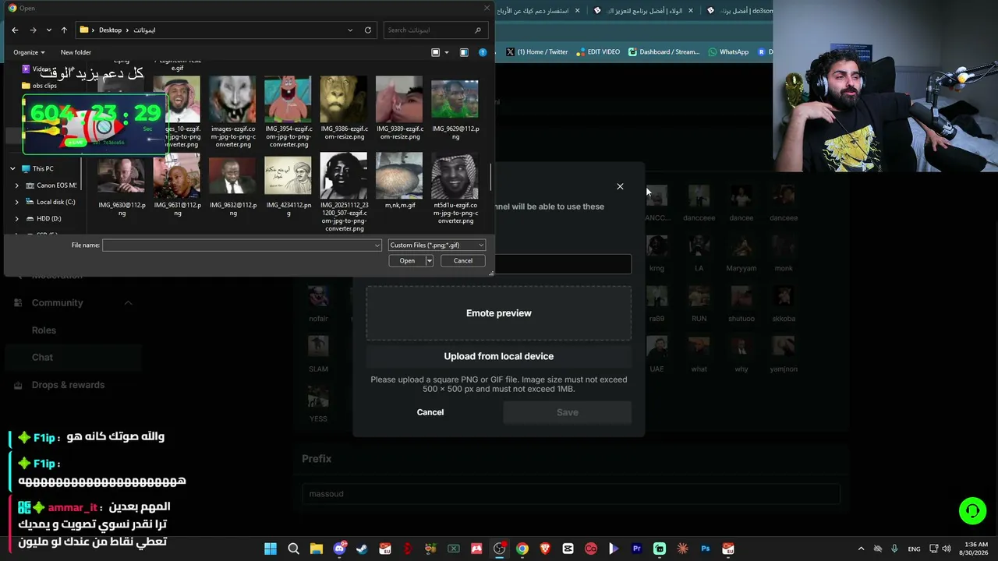Viewport: 998px width, 561px height.
Task: Open the Windows Start menu
Action: tap(271, 549)
